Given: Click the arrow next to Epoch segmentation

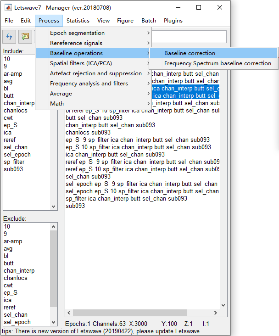Looking at the screenshot, I should pyautogui.click(x=148, y=33).
